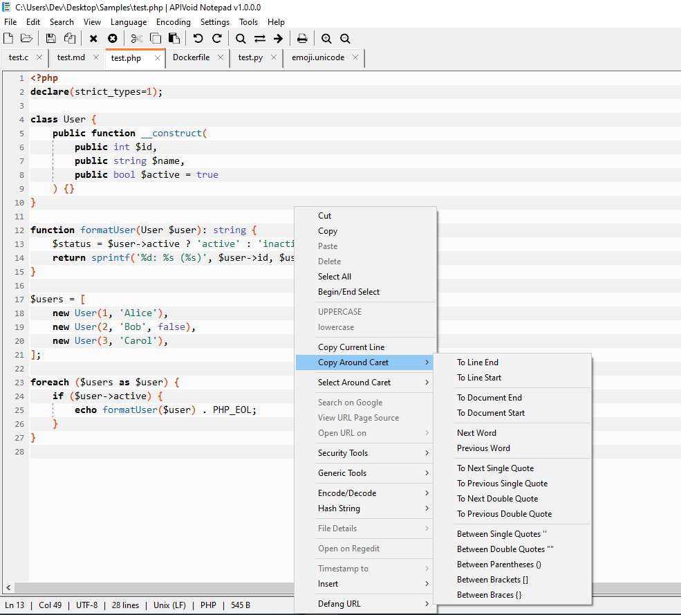This screenshot has width=681, height=615.
Task: Undo the last edit via toolbar
Action: click(x=198, y=38)
